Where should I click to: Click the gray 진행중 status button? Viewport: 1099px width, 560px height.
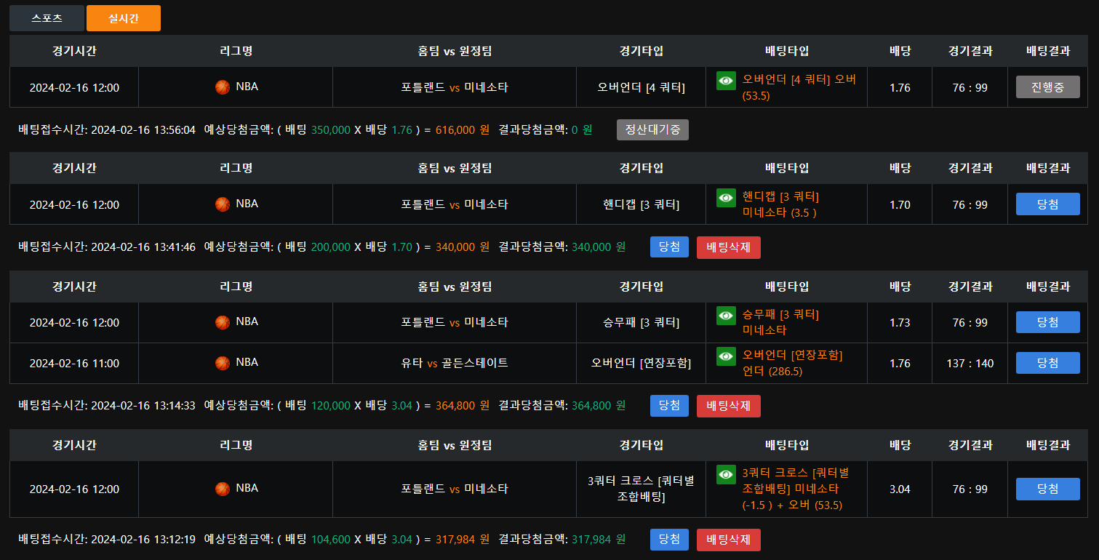click(1047, 87)
